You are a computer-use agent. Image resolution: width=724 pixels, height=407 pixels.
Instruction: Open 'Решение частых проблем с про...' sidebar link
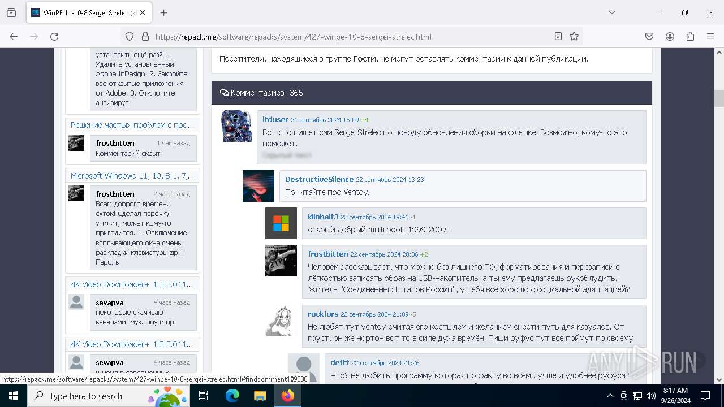[x=132, y=124]
